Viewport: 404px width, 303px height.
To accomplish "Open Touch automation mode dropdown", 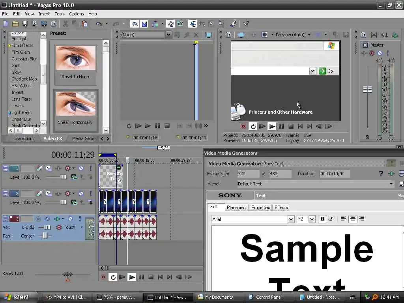I will (82, 227).
